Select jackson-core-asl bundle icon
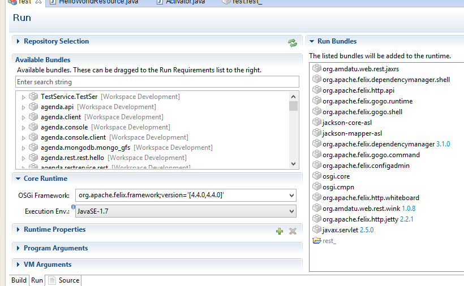 (x=317, y=122)
